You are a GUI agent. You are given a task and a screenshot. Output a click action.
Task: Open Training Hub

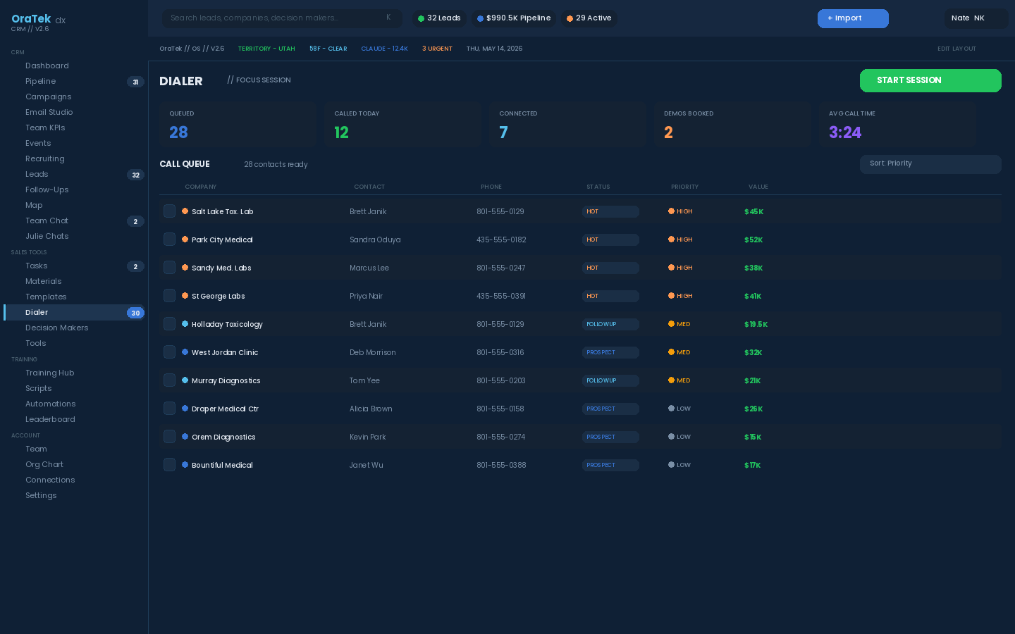pyautogui.click(x=49, y=373)
